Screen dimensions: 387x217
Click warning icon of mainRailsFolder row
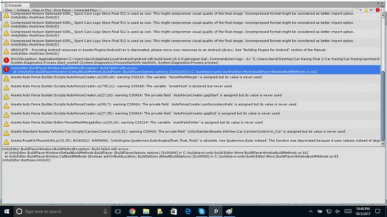click(6, 124)
